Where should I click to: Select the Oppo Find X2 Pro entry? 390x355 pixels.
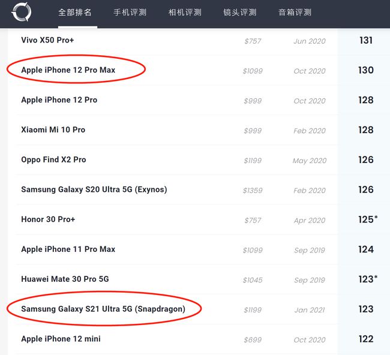pos(53,160)
